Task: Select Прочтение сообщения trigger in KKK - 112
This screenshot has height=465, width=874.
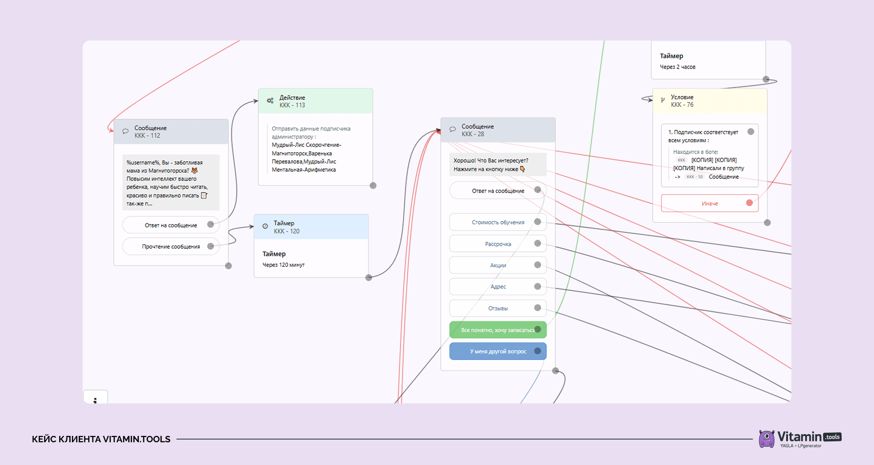Action: click(171, 246)
